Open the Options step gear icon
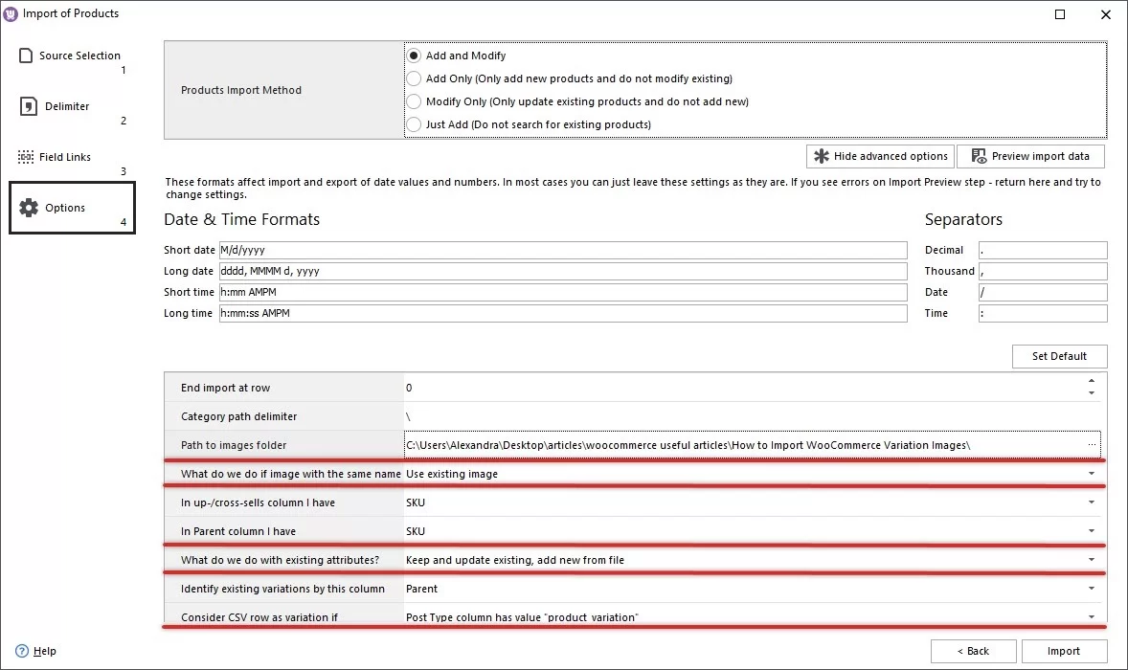Viewport: 1128px width, 670px height. tap(29, 207)
